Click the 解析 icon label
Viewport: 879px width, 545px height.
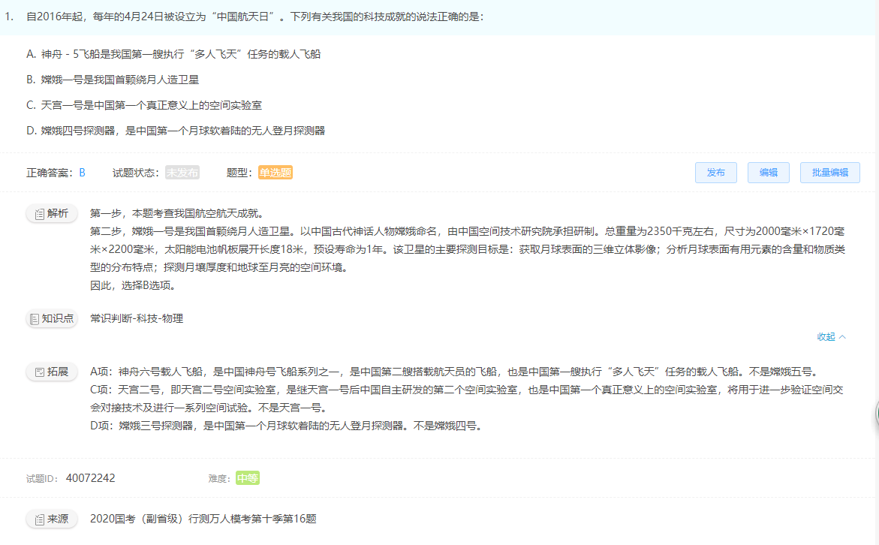52,214
